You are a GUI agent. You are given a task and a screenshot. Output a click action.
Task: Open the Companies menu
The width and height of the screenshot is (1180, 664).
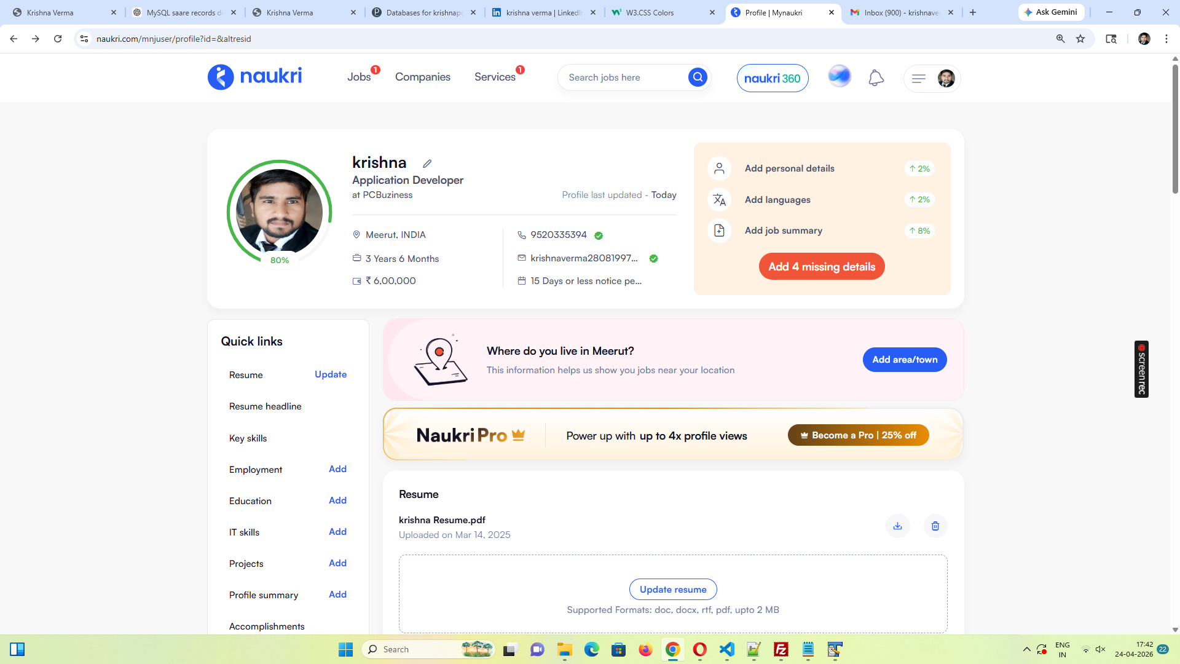[423, 77]
